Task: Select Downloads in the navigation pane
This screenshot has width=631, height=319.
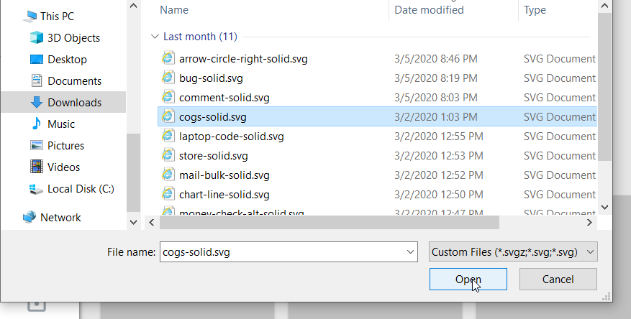Action: tap(74, 103)
